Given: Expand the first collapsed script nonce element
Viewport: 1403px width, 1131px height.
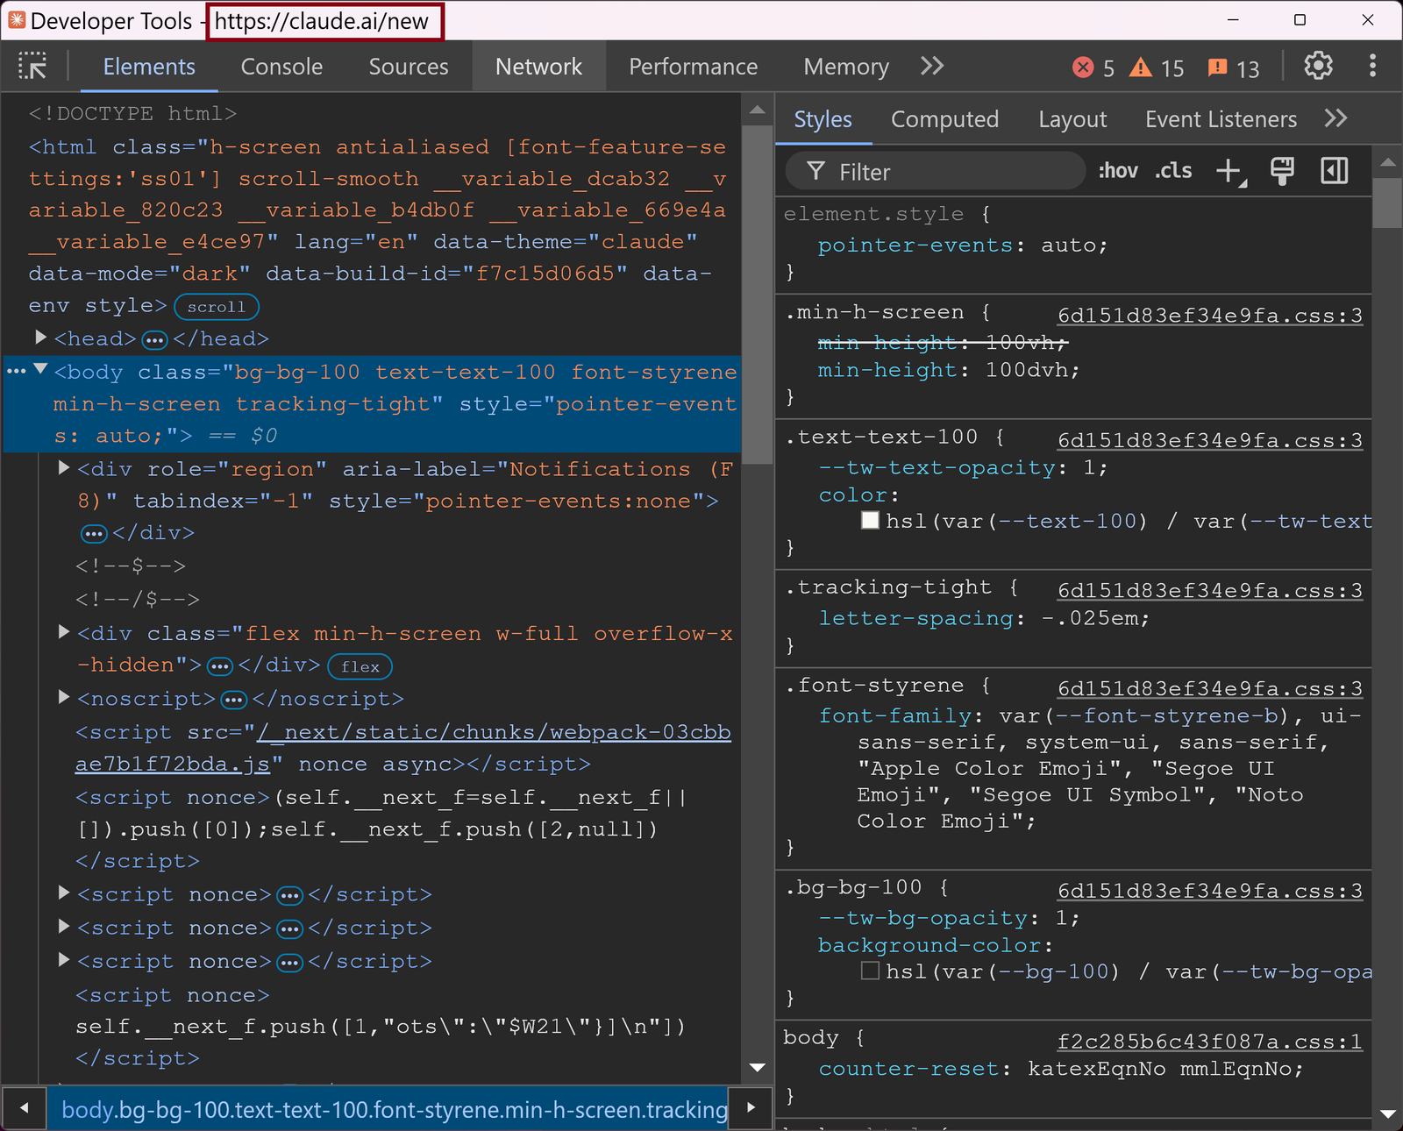Looking at the screenshot, I should pyautogui.click(x=63, y=893).
